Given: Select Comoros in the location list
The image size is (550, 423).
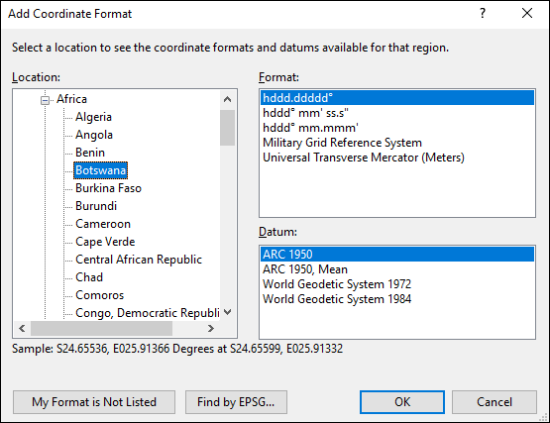Looking at the screenshot, I should pyautogui.click(x=100, y=295).
